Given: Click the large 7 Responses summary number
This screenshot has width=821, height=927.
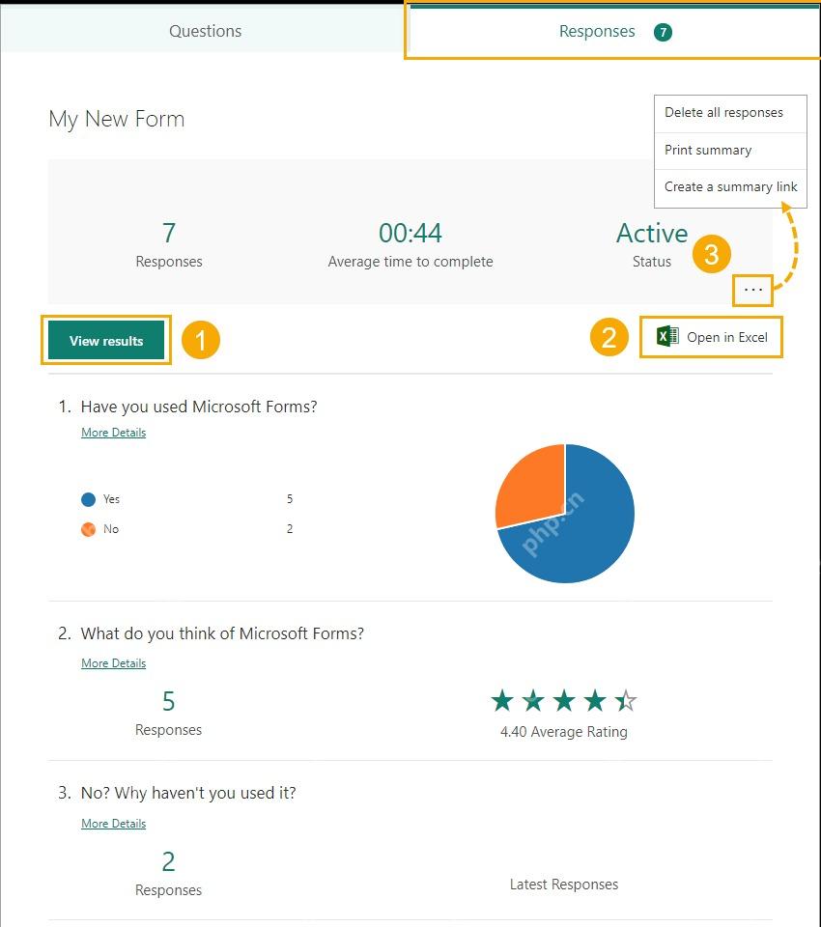Looking at the screenshot, I should point(169,233).
